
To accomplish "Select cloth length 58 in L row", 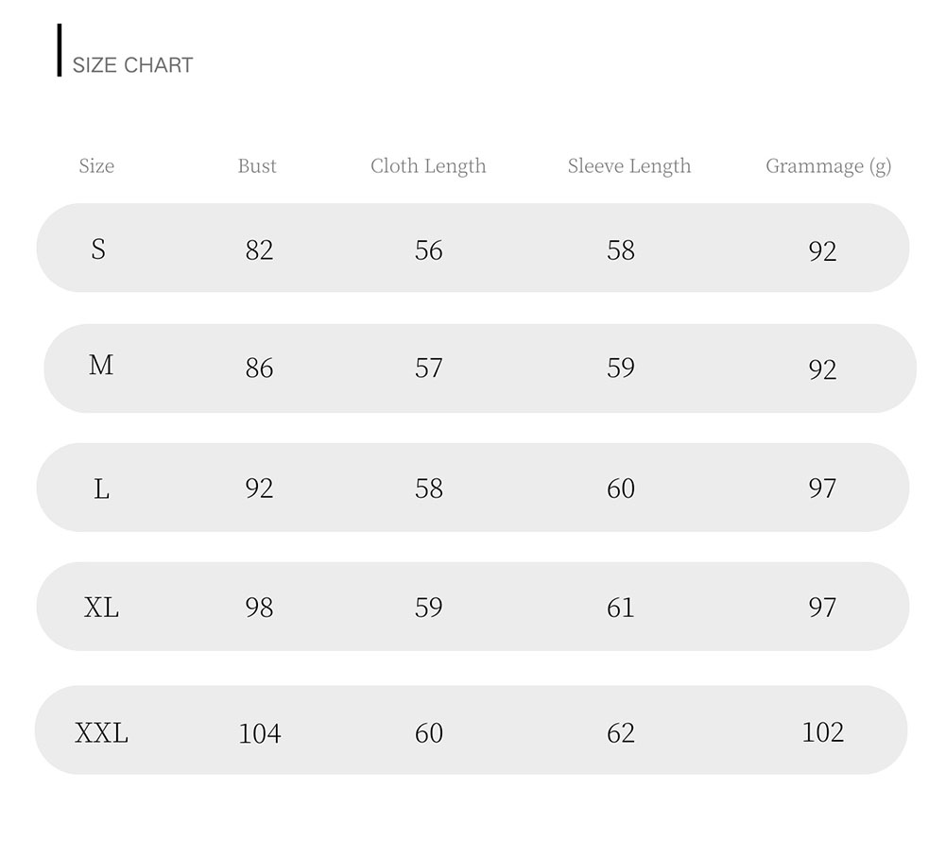I will (x=429, y=489).
